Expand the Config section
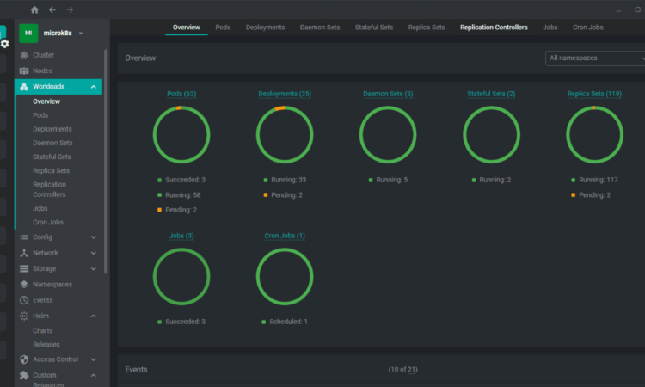The width and height of the screenshot is (645, 387). click(93, 237)
